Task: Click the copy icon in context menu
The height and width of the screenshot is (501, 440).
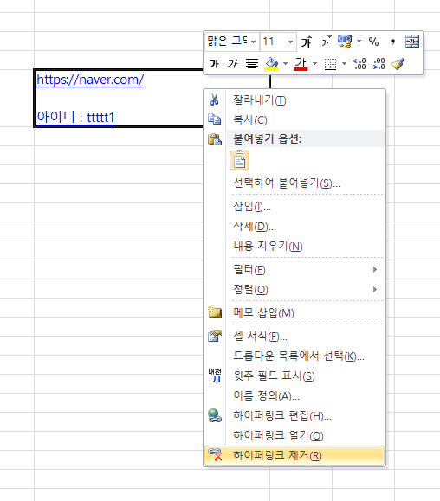Action: [215, 119]
